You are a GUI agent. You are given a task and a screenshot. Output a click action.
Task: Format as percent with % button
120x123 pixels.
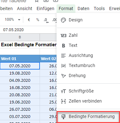coord(38,20)
